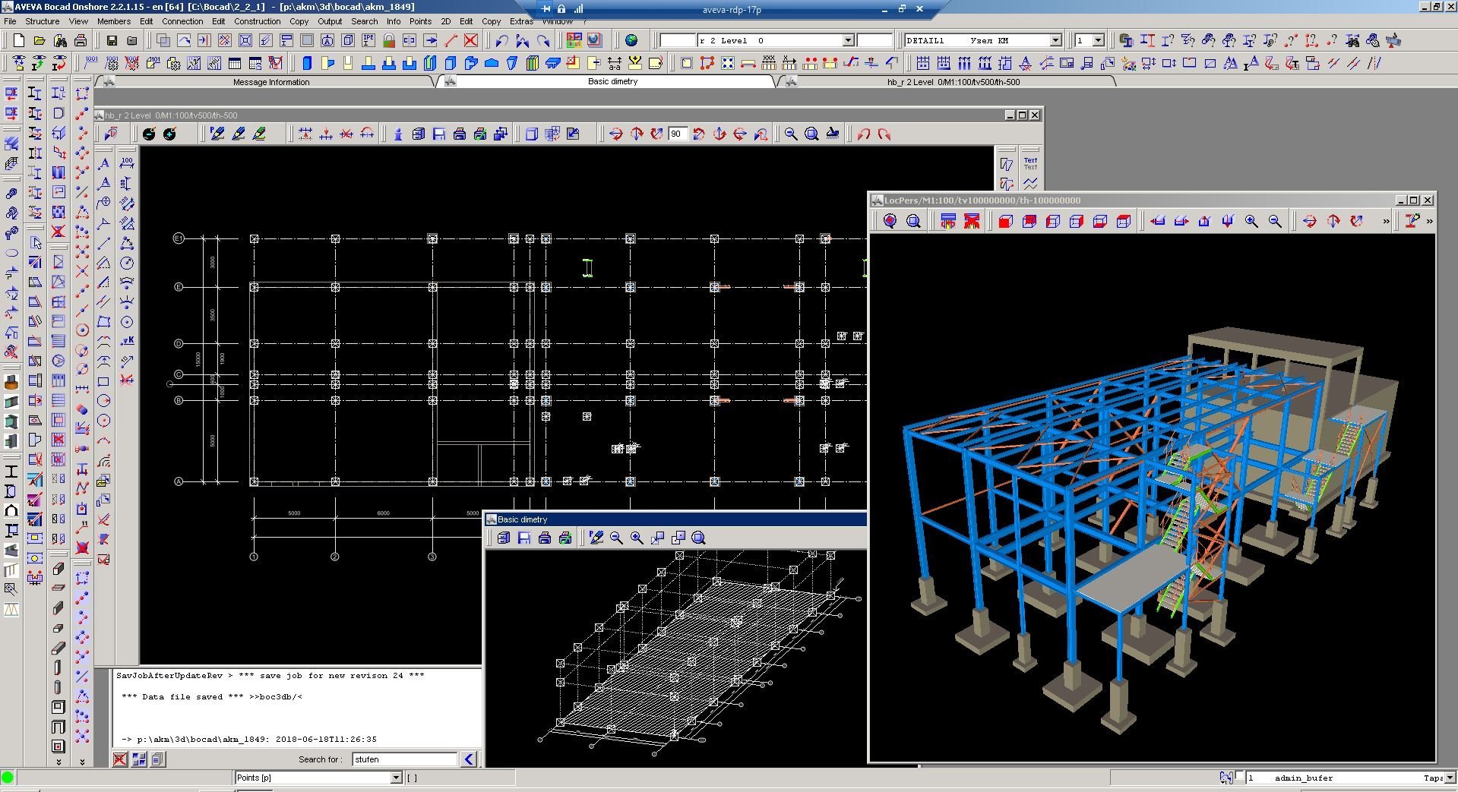1458x792 pixels.
Task: Click the printer icon in Basic dimetry window
Action: 544,538
